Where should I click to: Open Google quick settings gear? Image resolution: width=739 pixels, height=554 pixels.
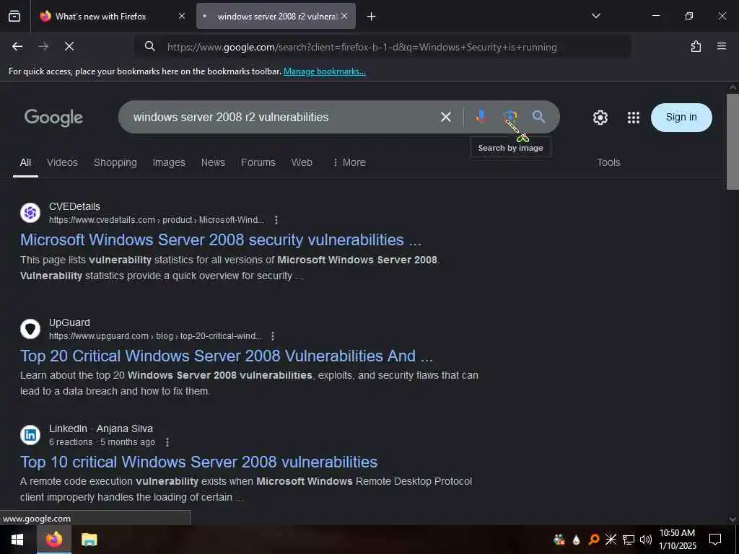pyautogui.click(x=600, y=118)
